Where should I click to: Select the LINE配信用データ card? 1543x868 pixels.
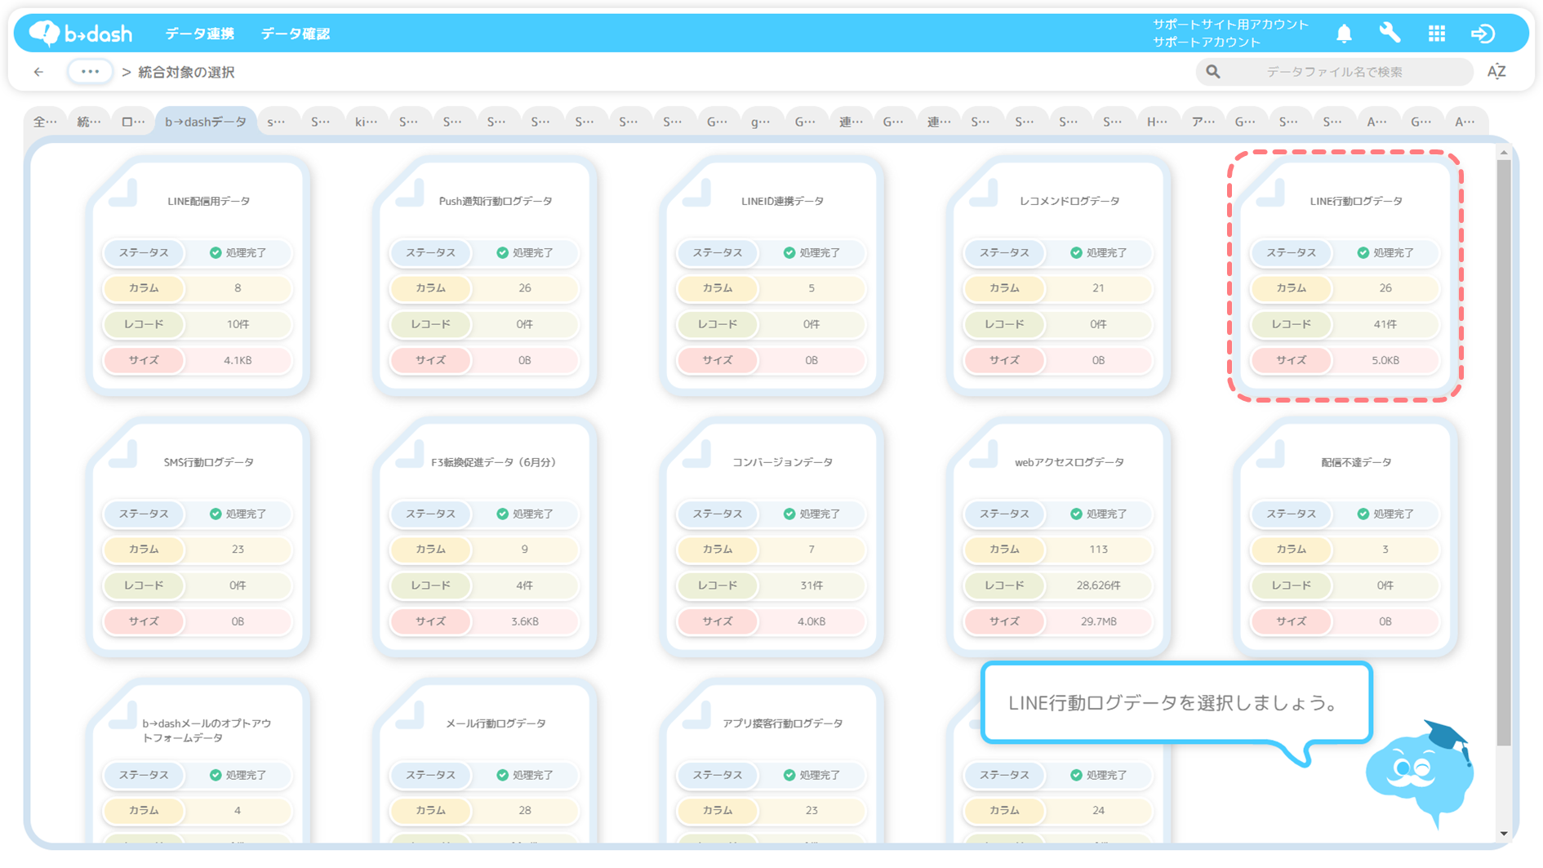198,276
